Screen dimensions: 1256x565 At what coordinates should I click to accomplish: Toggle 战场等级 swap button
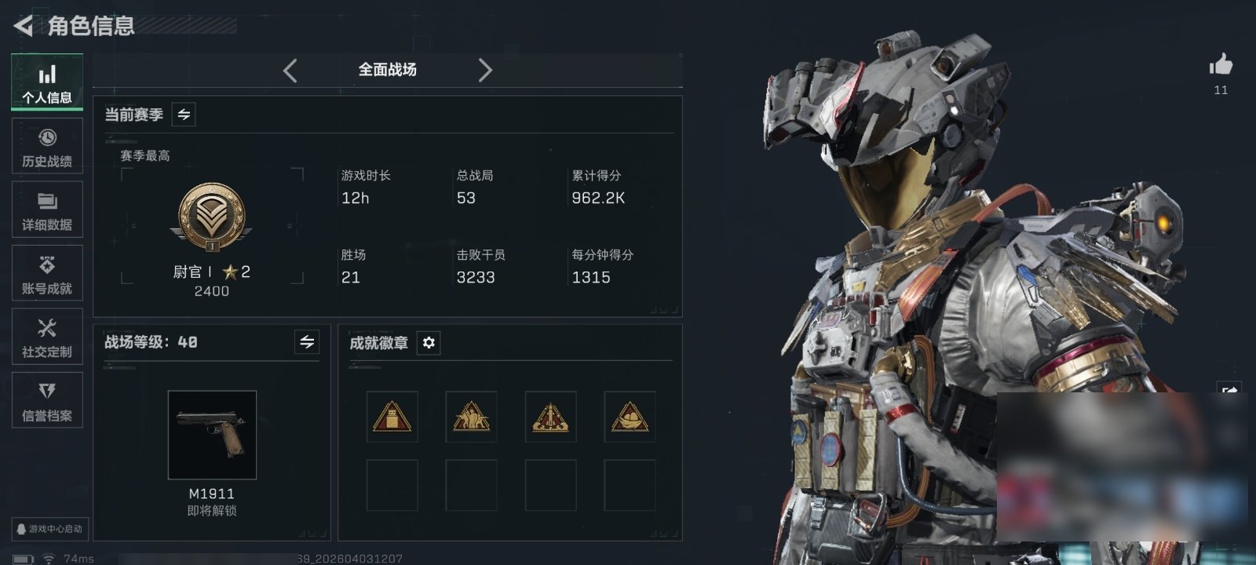(x=307, y=342)
